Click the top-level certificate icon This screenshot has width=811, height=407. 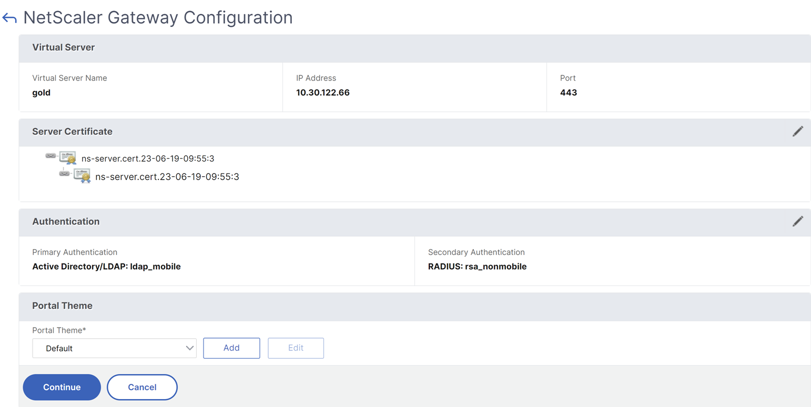click(68, 158)
